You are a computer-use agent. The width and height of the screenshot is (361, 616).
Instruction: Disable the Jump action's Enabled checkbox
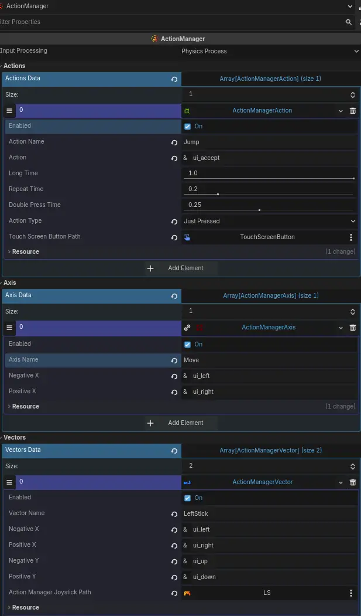click(187, 125)
